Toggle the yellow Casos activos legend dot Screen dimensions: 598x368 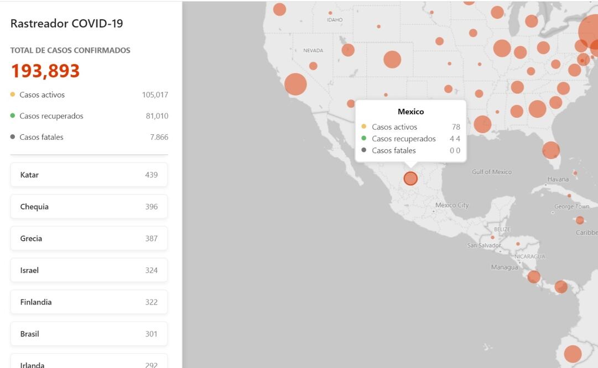click(12, 94)
